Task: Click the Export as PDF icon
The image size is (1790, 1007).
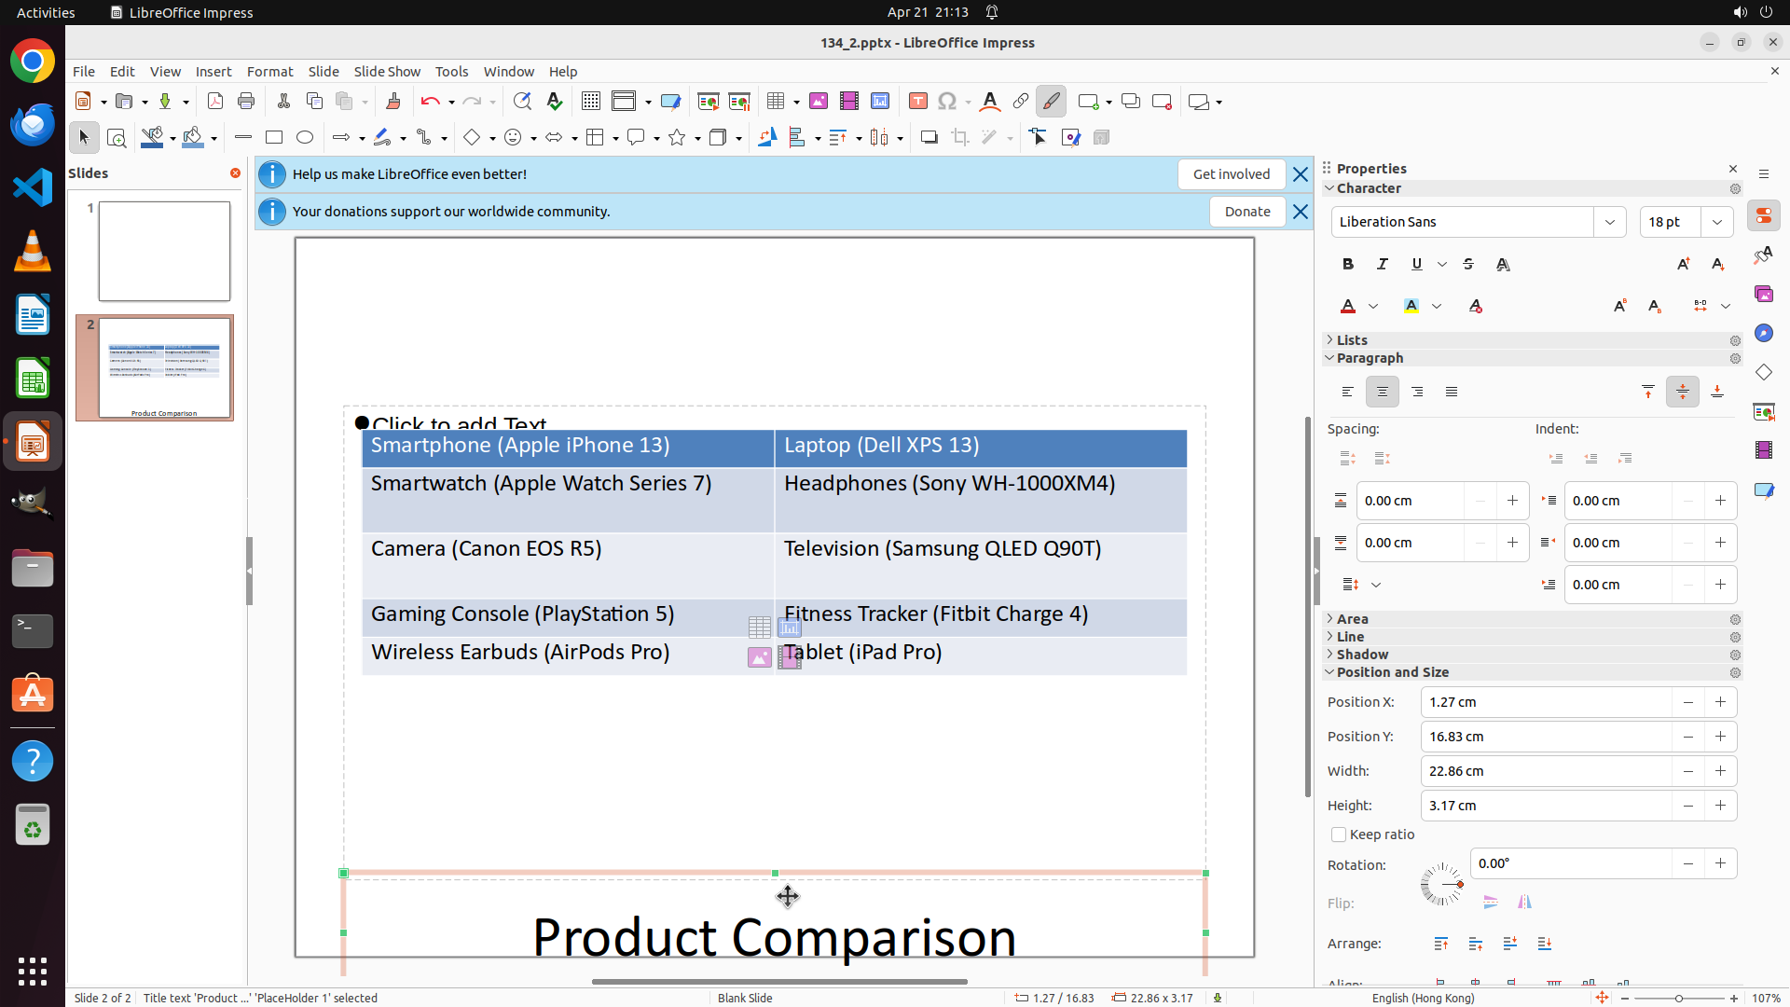Action: pyautogui.click(x=215, y=102)
